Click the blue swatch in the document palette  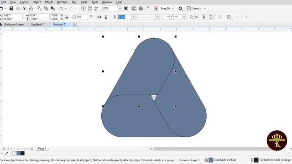18,154
